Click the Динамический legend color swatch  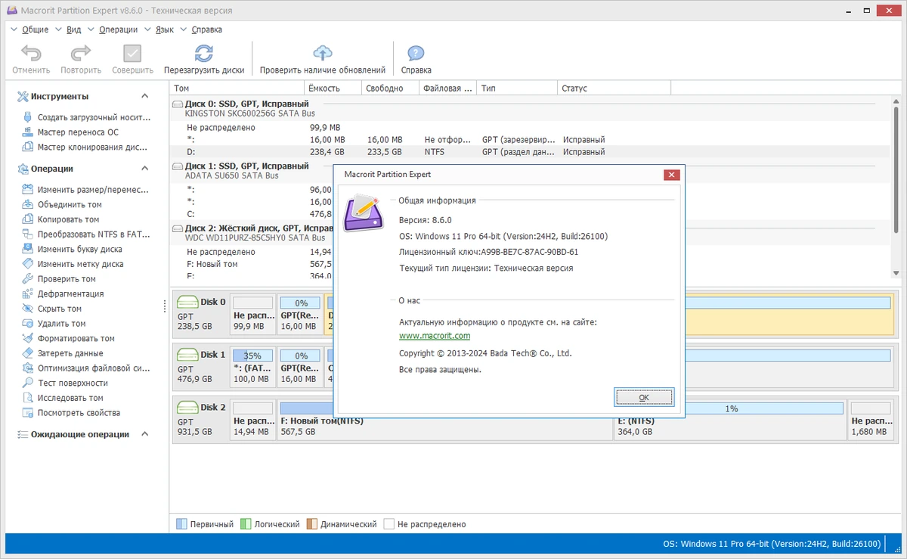(311, 523)
